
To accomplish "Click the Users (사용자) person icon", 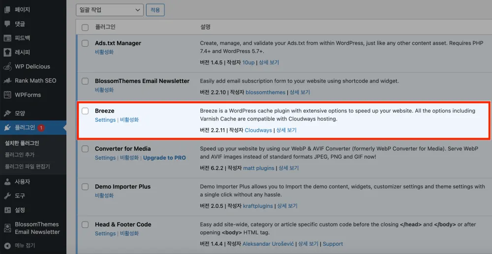I will [x=7, y=182].
